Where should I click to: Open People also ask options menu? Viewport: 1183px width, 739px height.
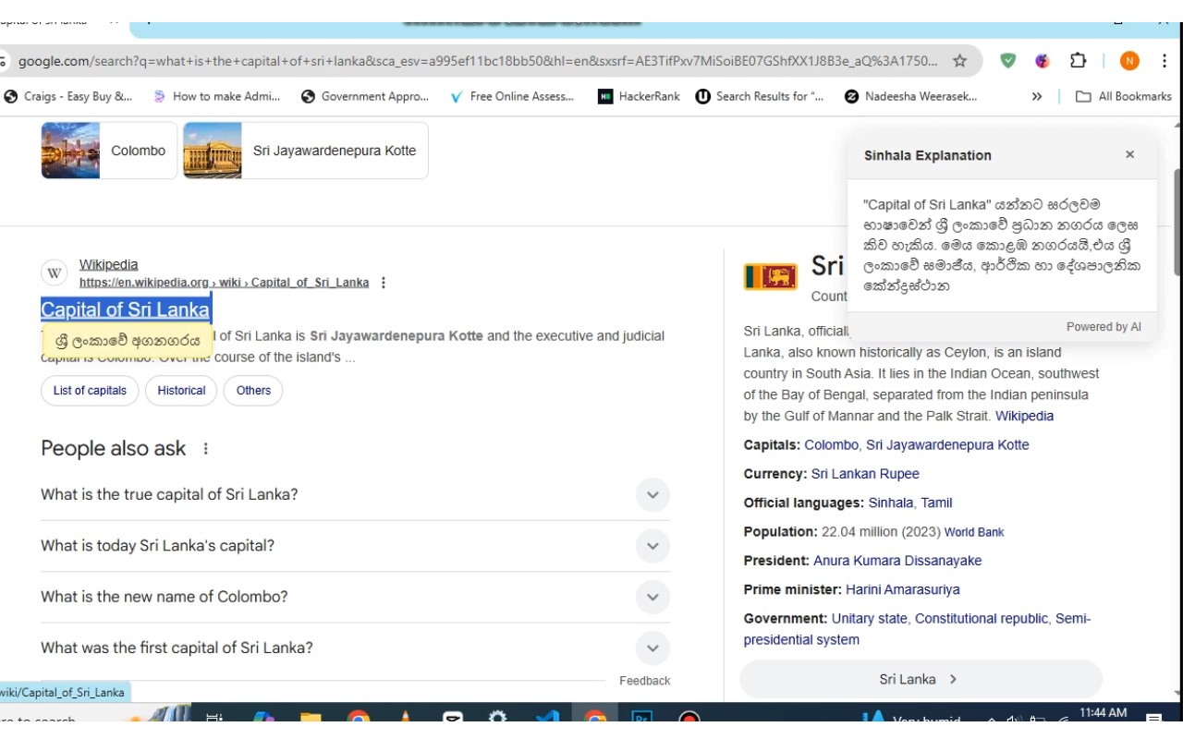point(206,449)
